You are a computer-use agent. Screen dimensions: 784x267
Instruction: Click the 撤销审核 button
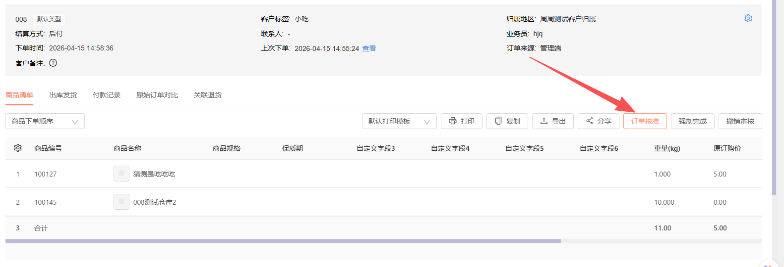[740, 121]
